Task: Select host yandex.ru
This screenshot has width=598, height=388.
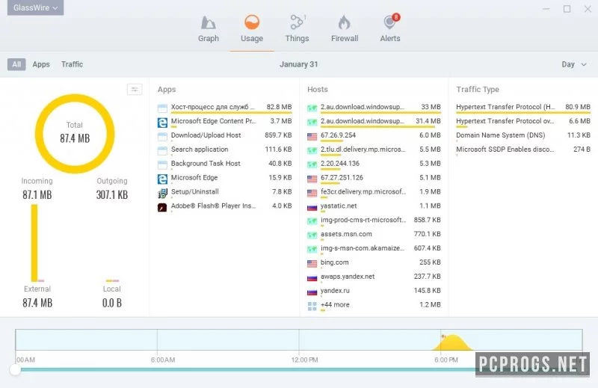Action: click(x=374, y=291)
